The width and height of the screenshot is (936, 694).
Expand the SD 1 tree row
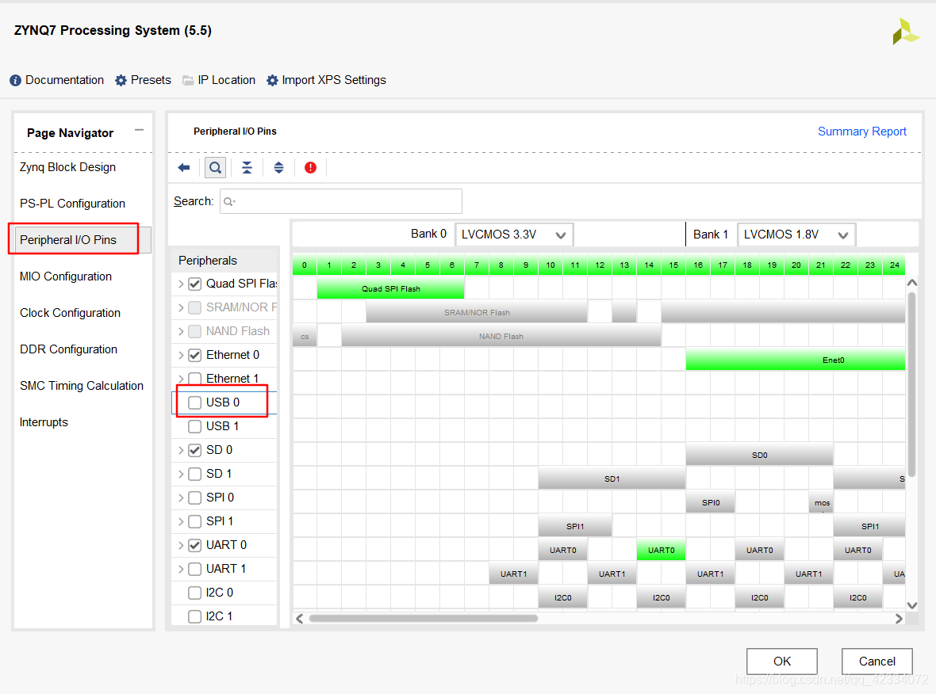(x=181, y=474)
